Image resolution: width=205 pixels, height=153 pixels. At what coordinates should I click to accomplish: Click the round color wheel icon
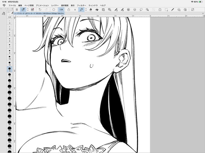tap(128, 10)
